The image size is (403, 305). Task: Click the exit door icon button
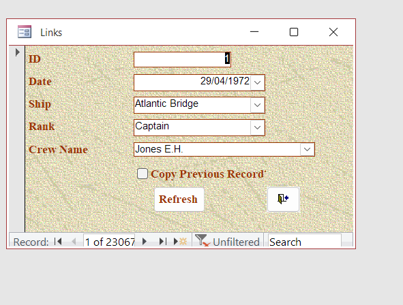click(x=283, y=199)
